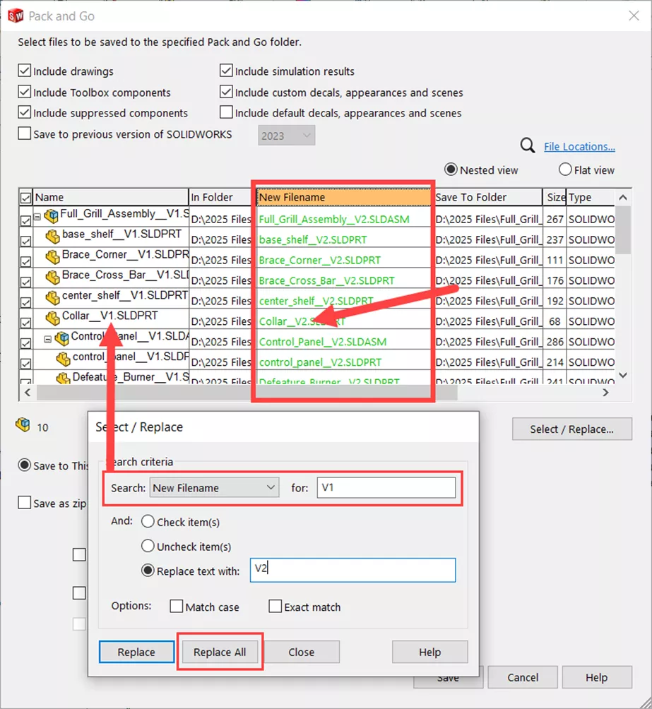Screen dimensions: 652x709
Task: Click the Select / Replace... button
Action: [571, 429]
